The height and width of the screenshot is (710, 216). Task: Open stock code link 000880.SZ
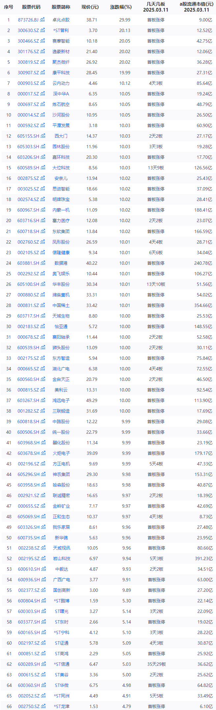pyautogui.click(x=28, y=295)
